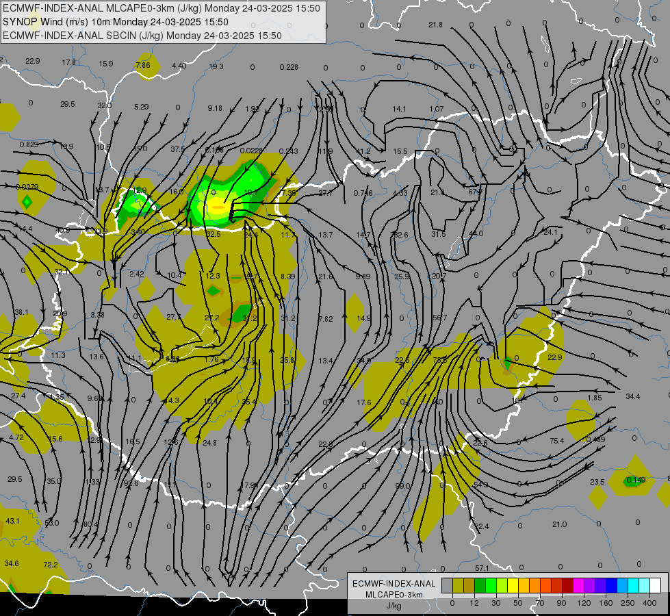Click the map value 0.746

coord(363,193)
